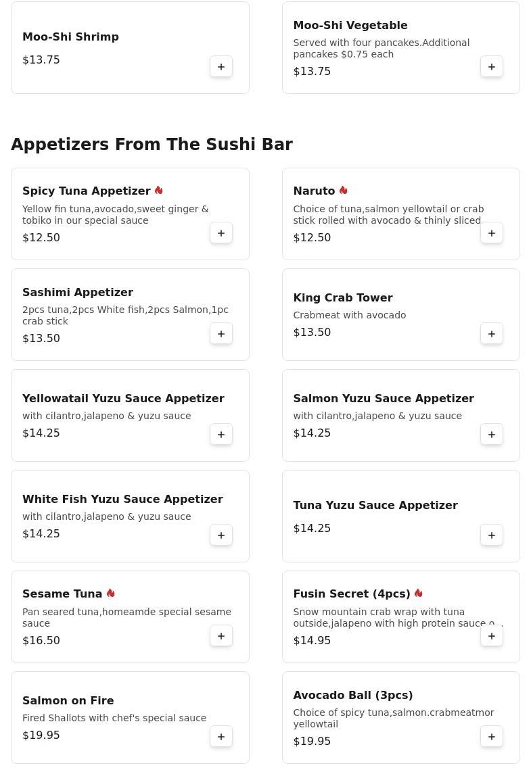Image resolution: width=531 pixels, height=774 pixels.
Task: Select the Salmon on Fire title
Action: click(x=68, y=701)
